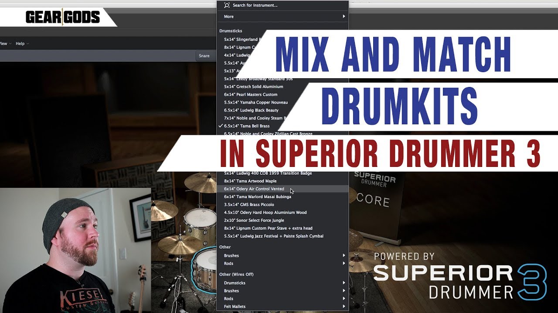558x313 pixels.
Task: Click the search magnifier icon in instrument menu
Action: 227,5
